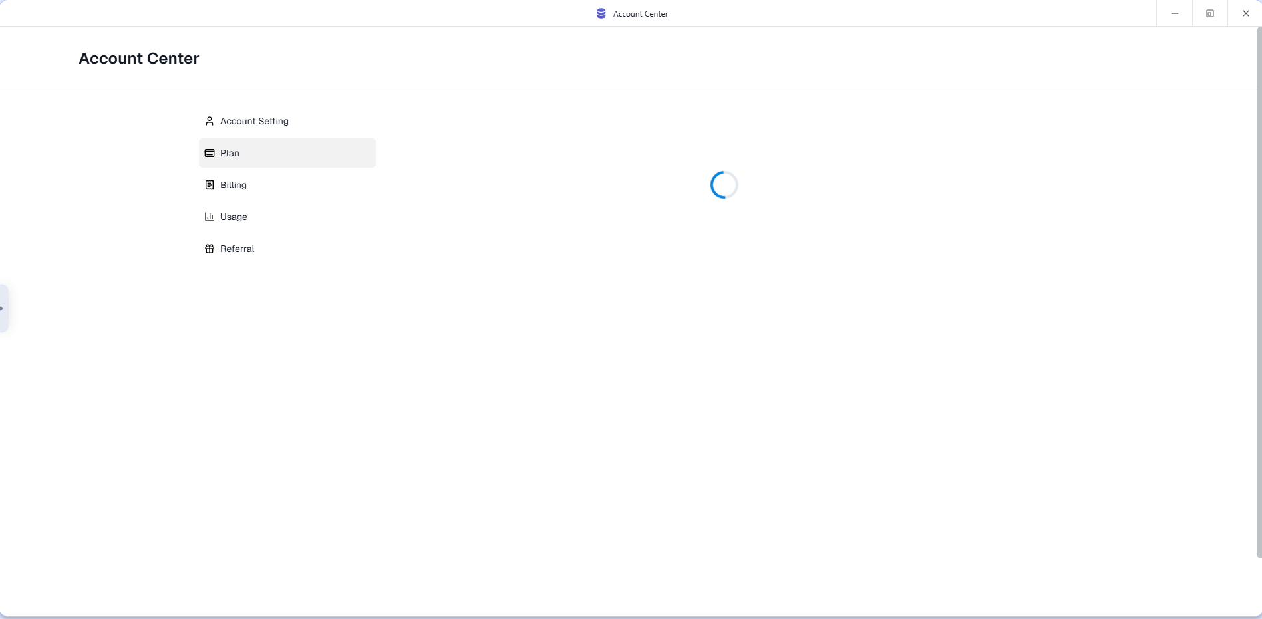Click the loading spinner in the content area
This screenshot has width=1262, height=619.
(724, 185)
